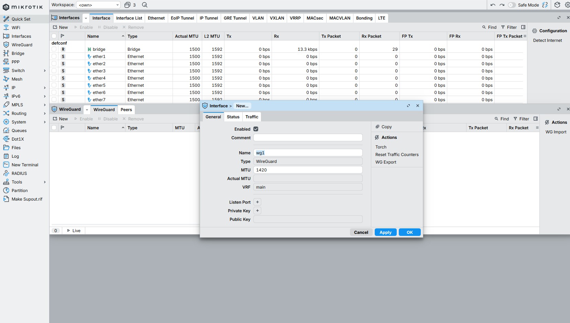The width and height of the screenshot is (570, 323).
Task: Select the ether1 row checkbox
Action: point(54,57)
